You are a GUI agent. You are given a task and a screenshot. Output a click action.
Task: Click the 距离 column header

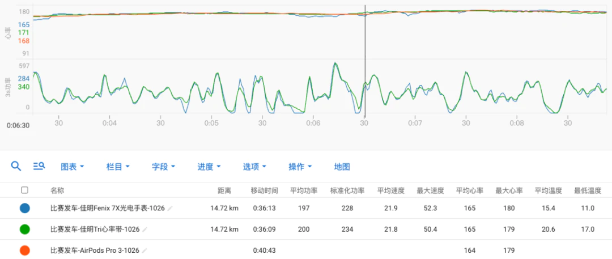[x=224, y=190]
